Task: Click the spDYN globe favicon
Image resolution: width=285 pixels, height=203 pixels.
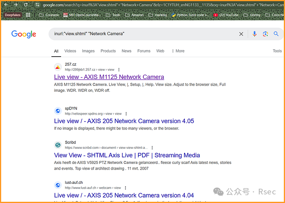Action: tap(58, 111)
